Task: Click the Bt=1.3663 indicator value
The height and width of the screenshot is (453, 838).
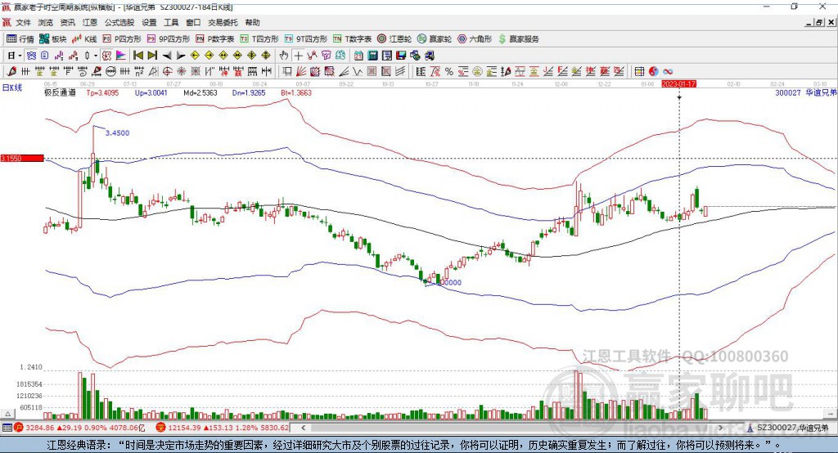Action: (x=296, y=92)
